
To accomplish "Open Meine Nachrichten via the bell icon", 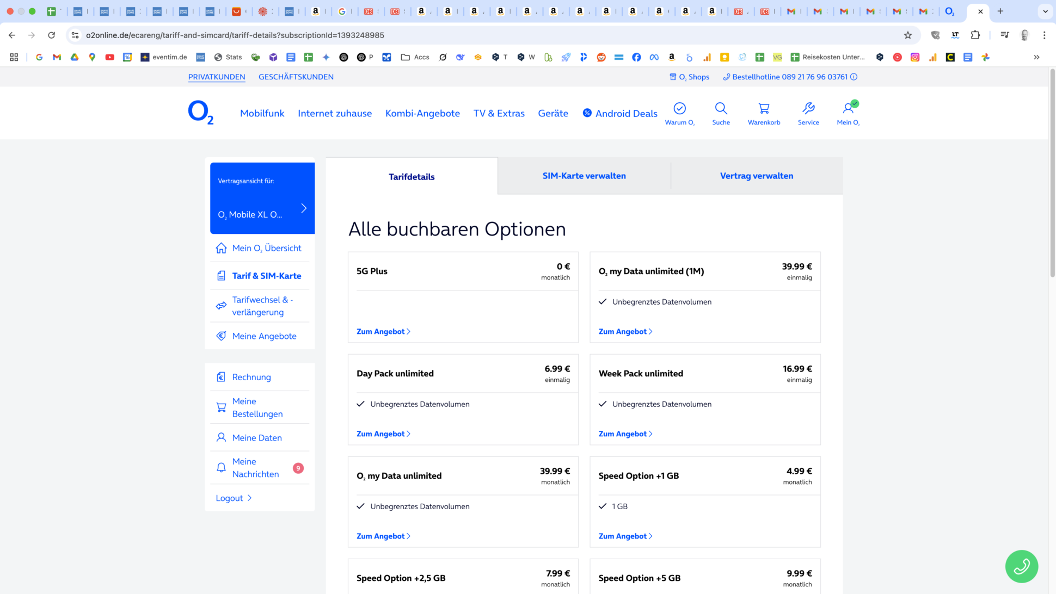I will pyautogui.click(x=221, y=467).
